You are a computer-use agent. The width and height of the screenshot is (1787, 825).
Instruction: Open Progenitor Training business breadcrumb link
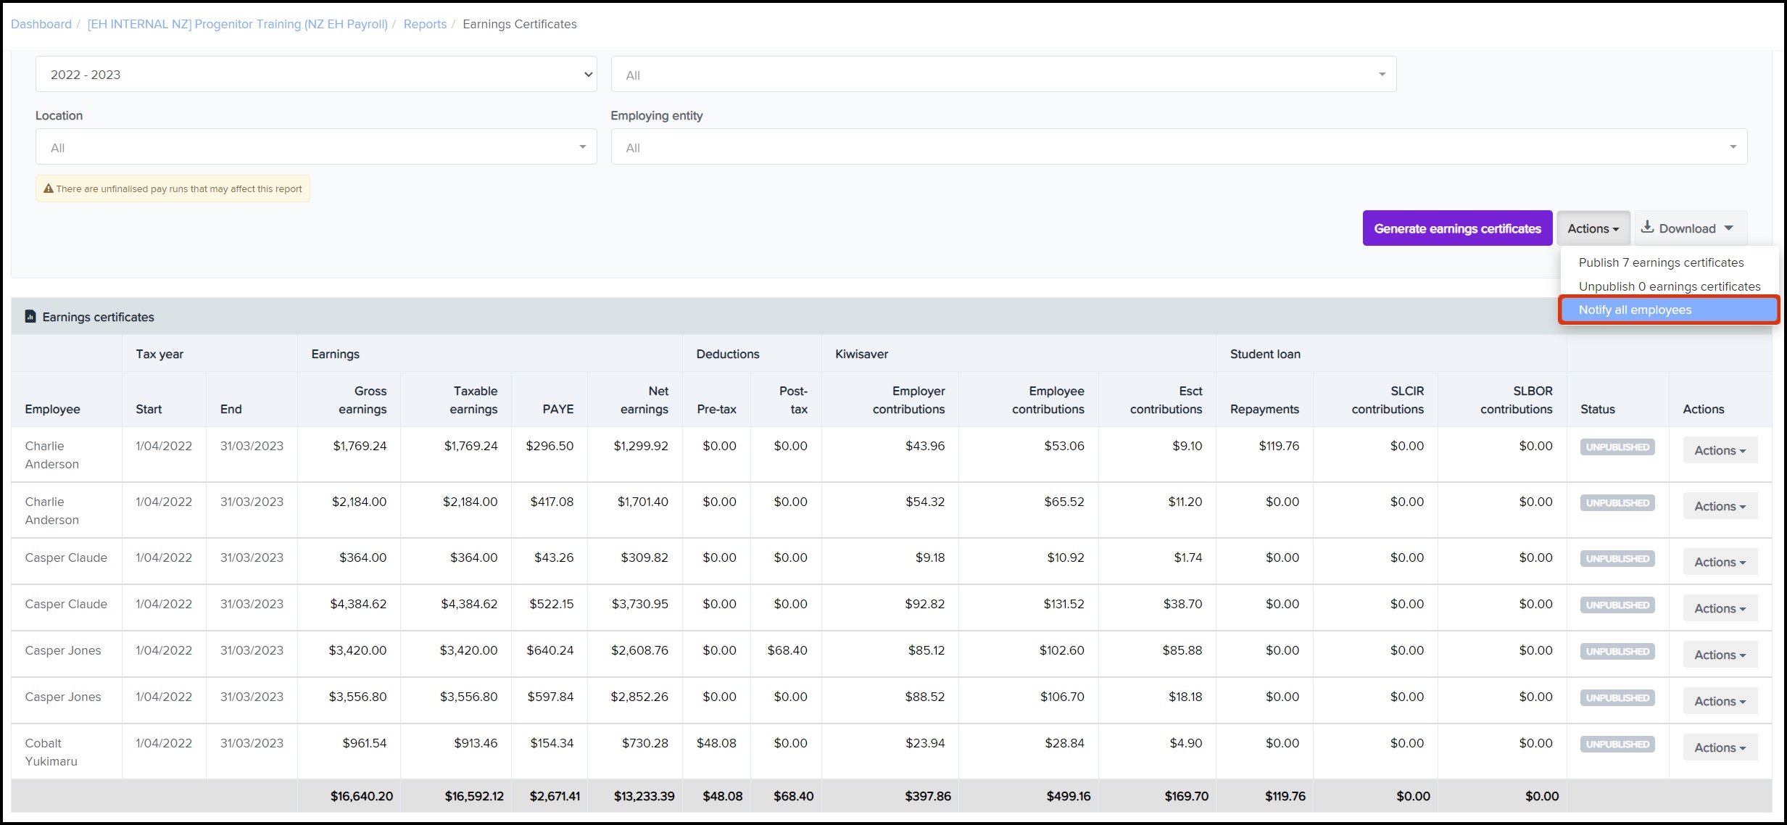(x=237, y=24)
